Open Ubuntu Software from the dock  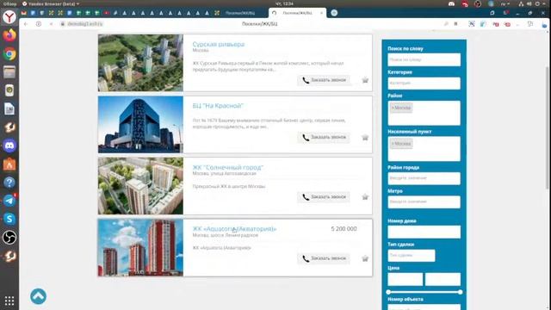(9, 164)
